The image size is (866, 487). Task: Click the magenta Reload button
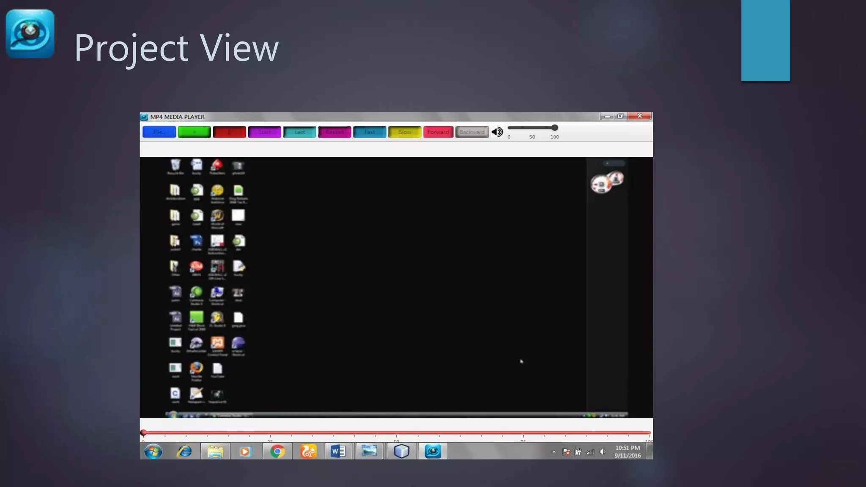334,132
